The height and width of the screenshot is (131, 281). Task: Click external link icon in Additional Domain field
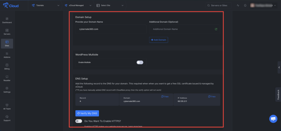pyautogui.click(x=216, y=29)
